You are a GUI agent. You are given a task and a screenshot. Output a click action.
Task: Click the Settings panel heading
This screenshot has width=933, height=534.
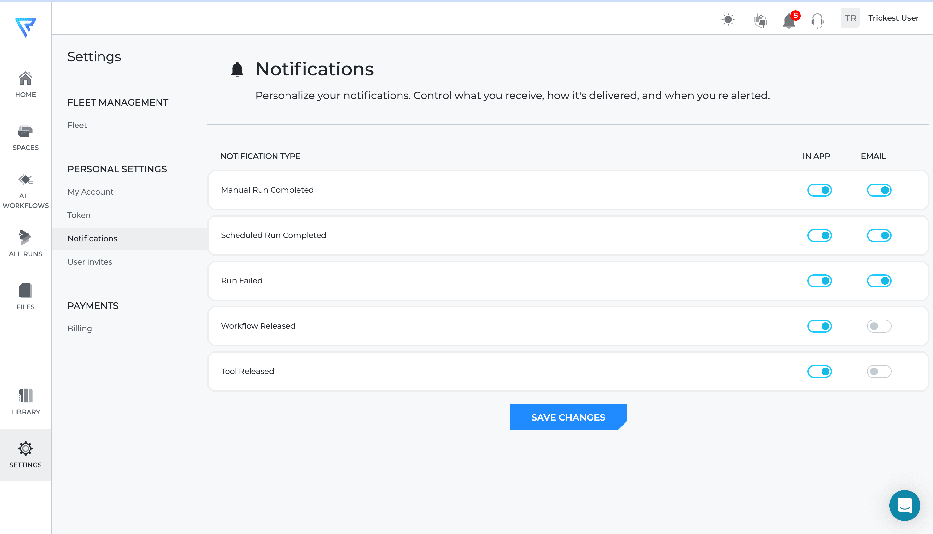click(94, 57)
